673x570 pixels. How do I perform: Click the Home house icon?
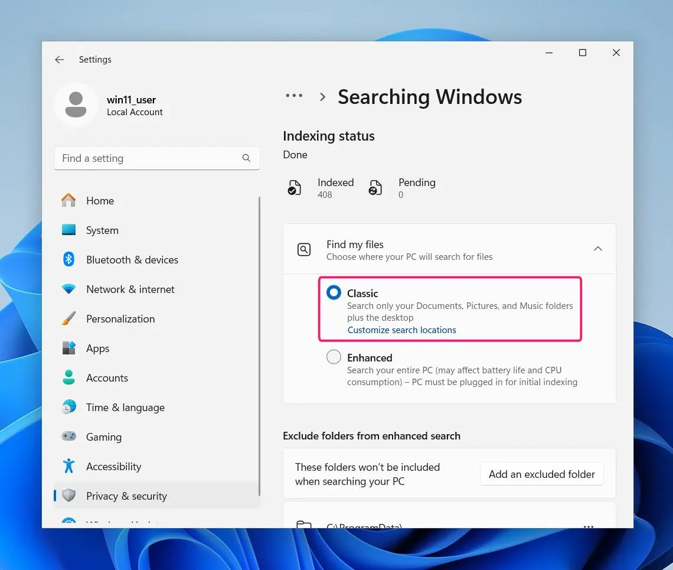click(68, 200)
